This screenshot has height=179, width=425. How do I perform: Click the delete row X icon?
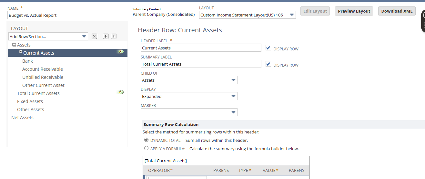point(94,37)
